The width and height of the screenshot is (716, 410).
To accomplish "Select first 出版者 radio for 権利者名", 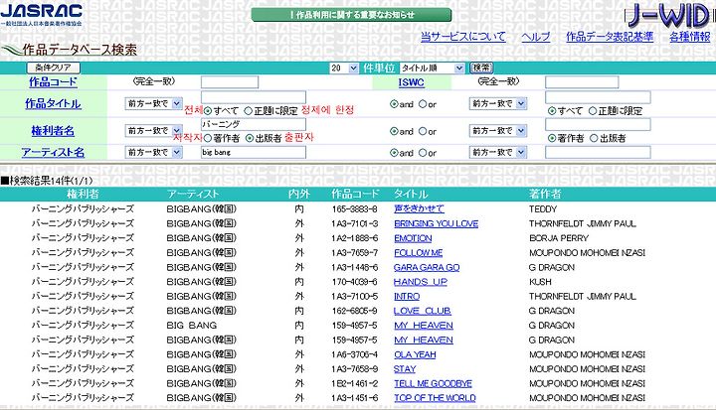I will point(250,138).
